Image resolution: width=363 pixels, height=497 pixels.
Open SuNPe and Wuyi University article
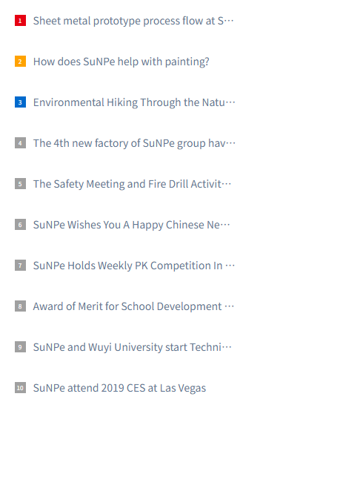point(133,347)
